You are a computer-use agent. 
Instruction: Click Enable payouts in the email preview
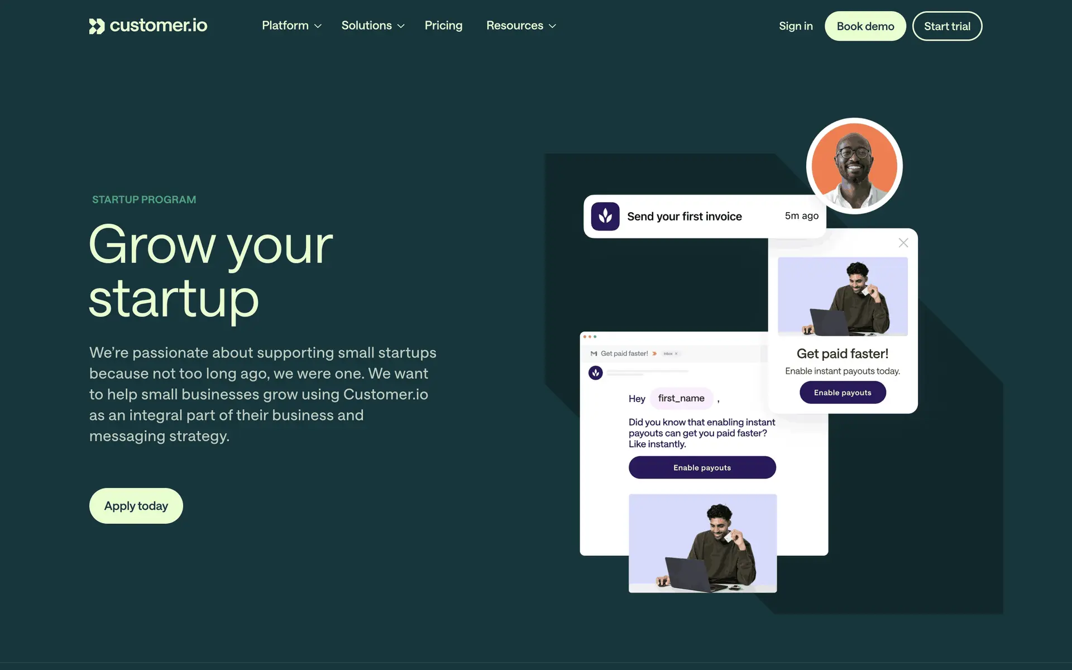702,467
